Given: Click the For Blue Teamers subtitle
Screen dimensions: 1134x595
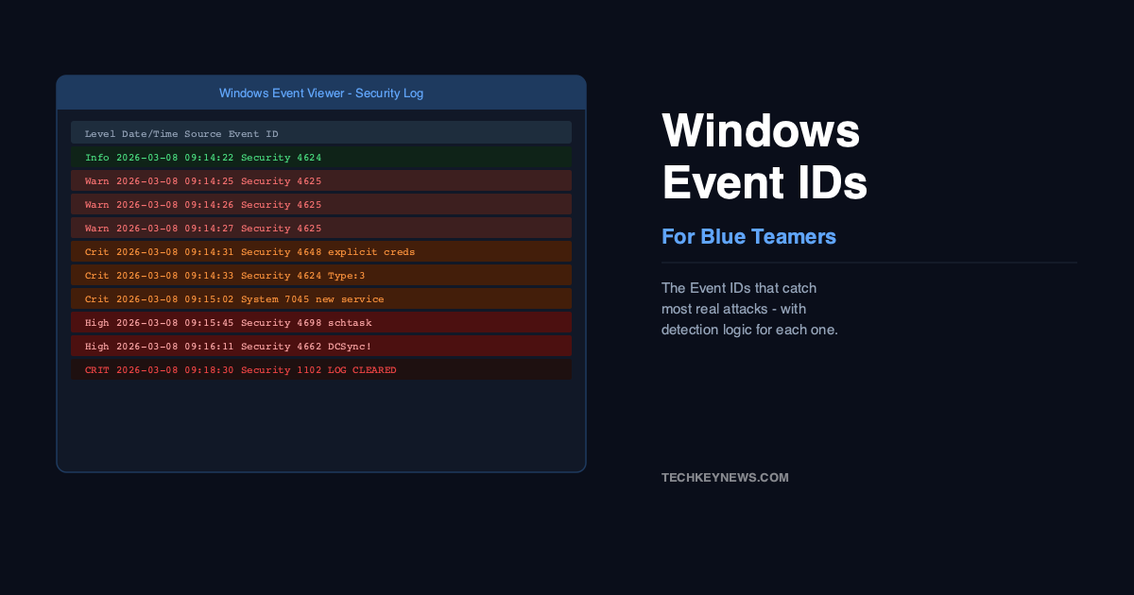Looking at the screenshot, I should tap(748, 236).
